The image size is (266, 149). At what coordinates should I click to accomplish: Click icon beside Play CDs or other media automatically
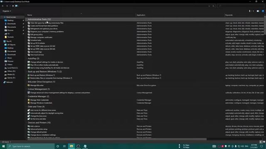click(29, 65)
